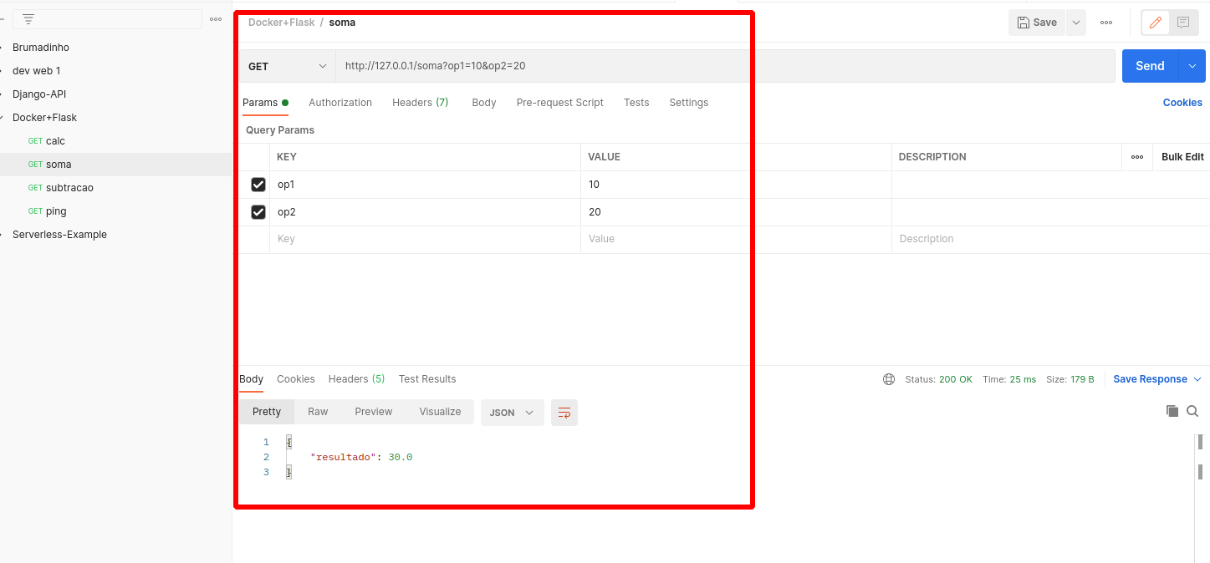Open the GET method dropdown
1210x563 pixels.
click(x=288, y=65)
